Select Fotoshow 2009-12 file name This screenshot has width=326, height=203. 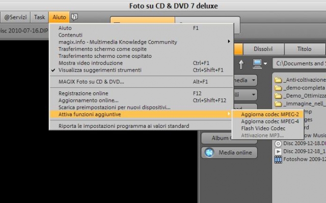(x=305, y=159)
